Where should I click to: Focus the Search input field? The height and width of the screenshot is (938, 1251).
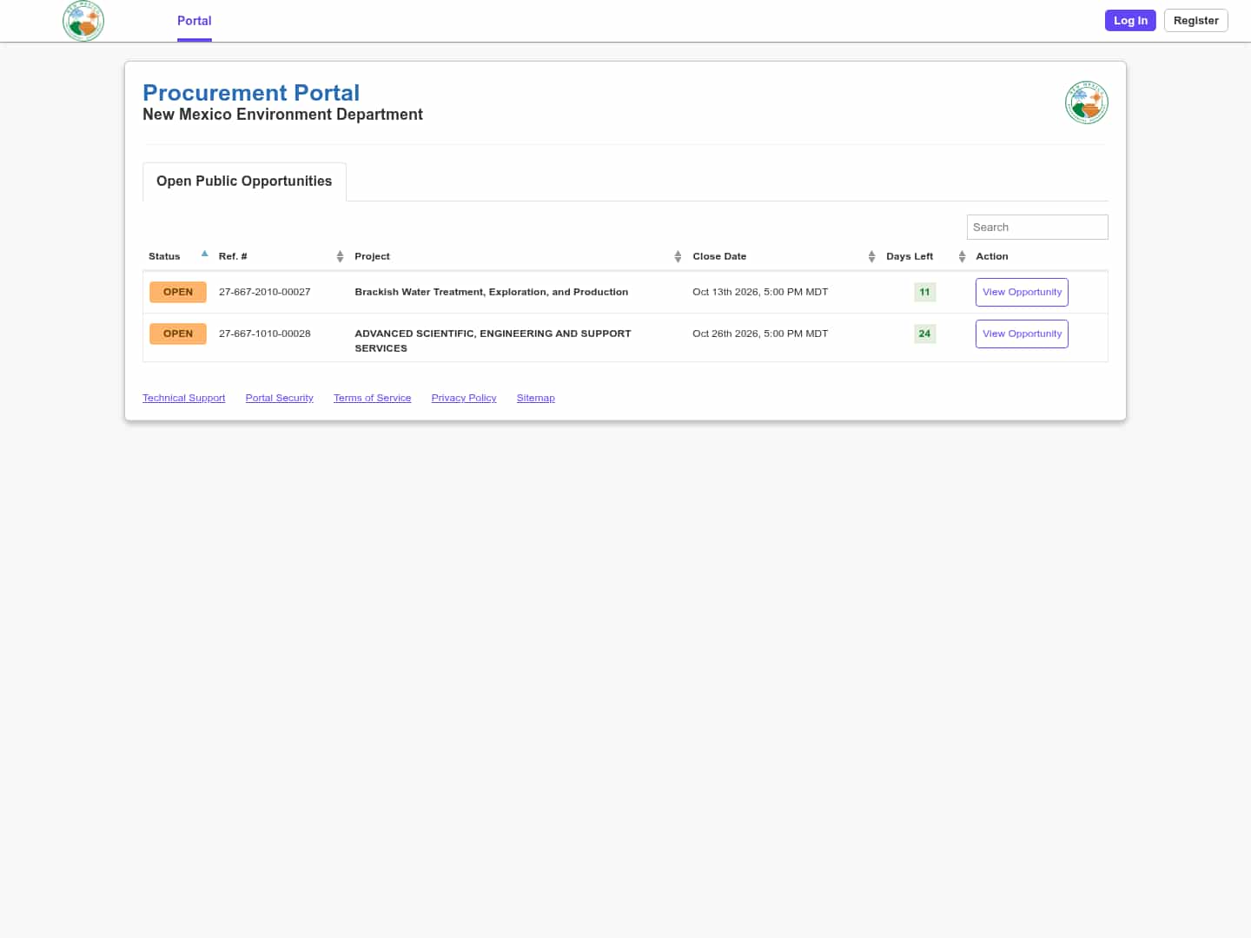click(1037, 227)
